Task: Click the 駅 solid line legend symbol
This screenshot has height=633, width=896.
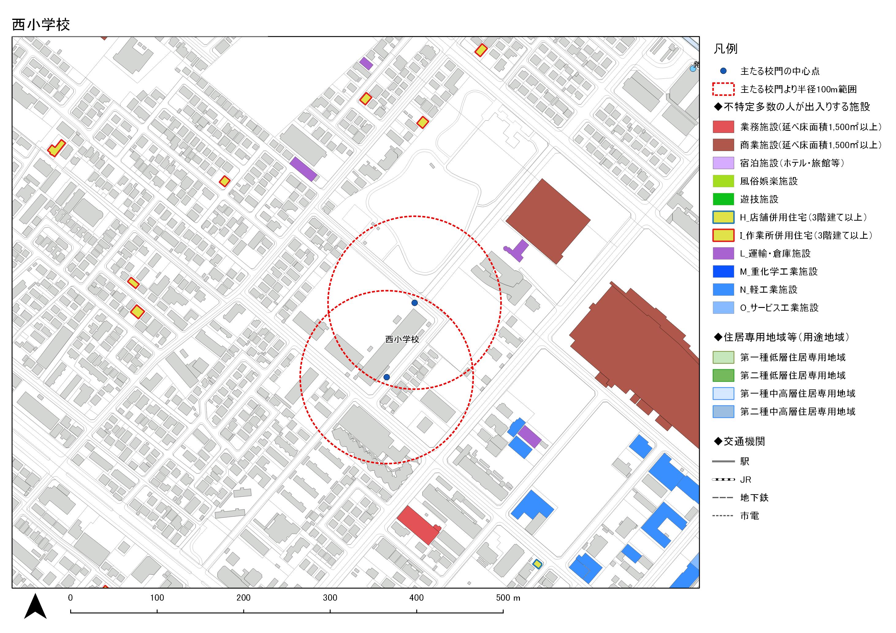Action: click(723, 462)
